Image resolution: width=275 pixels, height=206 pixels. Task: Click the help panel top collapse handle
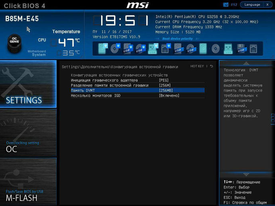[x=246, y=63]
